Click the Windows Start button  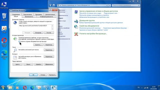coord(3,88)
